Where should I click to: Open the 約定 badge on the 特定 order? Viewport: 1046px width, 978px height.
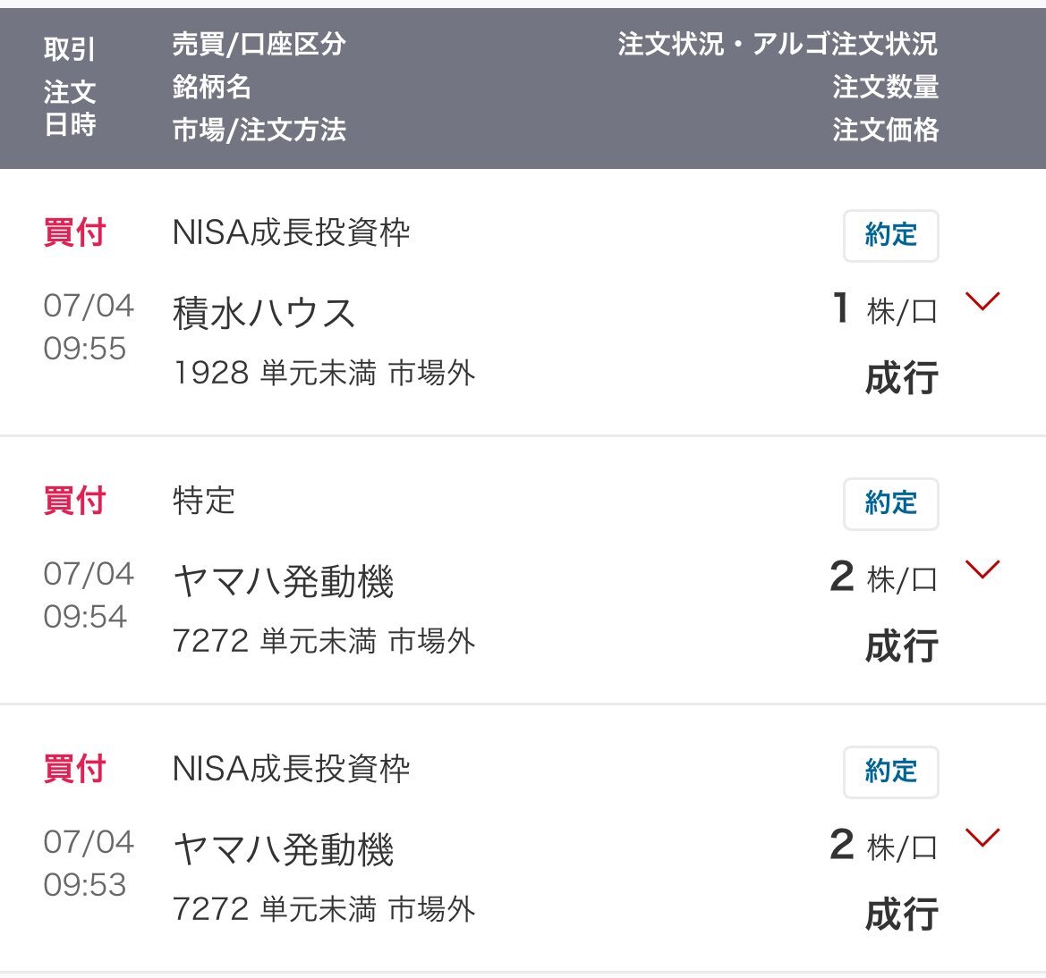(x=890, y=503)
